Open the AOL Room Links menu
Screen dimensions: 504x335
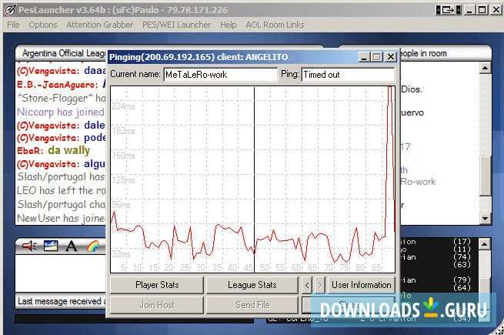pyautogui.click(x=275, y=25)
